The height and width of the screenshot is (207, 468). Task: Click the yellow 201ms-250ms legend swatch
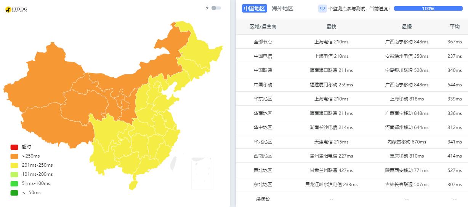(x=14, y=165)
